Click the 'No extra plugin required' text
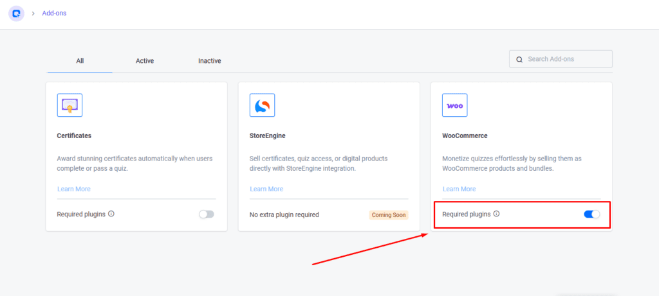 coord(284,214)
